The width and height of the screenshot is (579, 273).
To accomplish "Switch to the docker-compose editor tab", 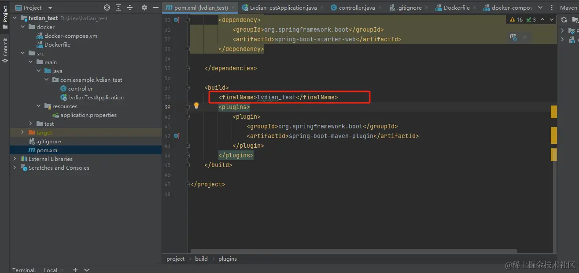I will tap(508, 7).
